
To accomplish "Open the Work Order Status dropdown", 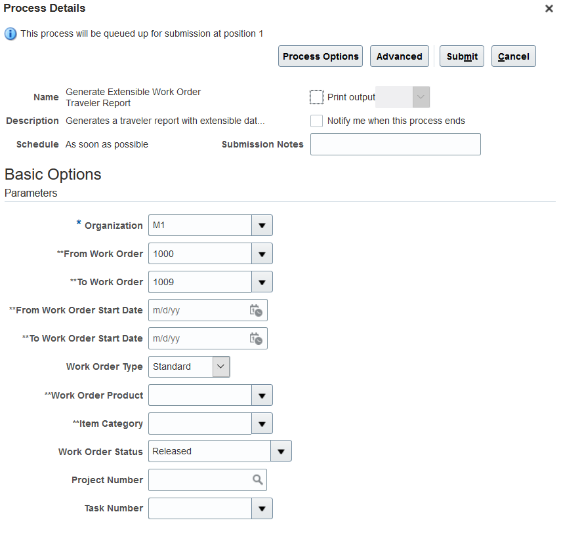I will tap(281, 451).
